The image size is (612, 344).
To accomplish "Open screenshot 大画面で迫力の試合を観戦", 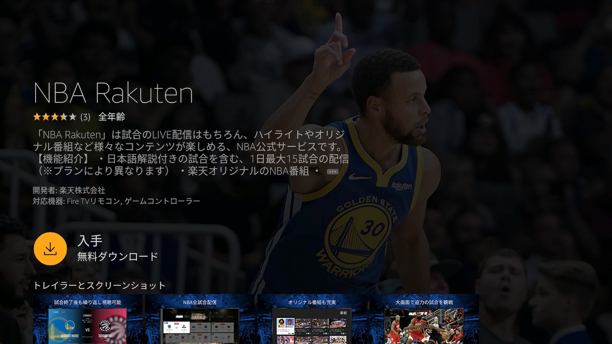I will coord(424,319).
